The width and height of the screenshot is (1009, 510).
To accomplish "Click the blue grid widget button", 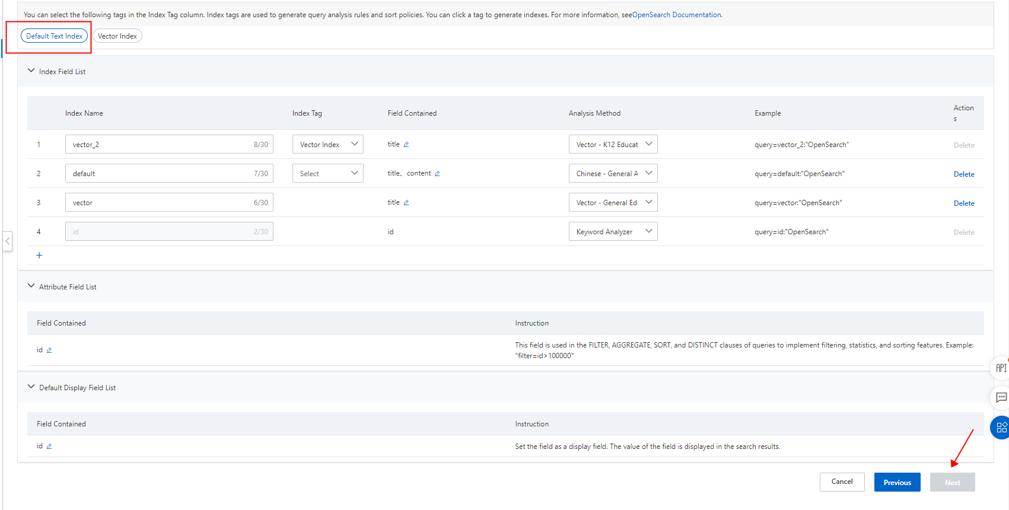I will click(1001, 428).
